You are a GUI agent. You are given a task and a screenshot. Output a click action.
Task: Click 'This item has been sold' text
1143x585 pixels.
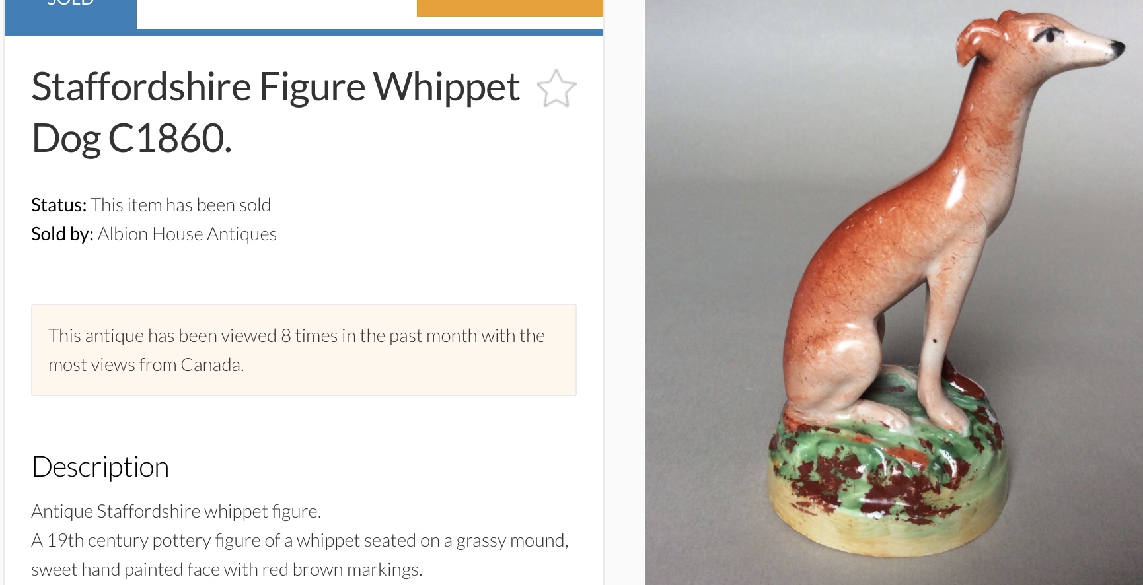pos(181,205)
